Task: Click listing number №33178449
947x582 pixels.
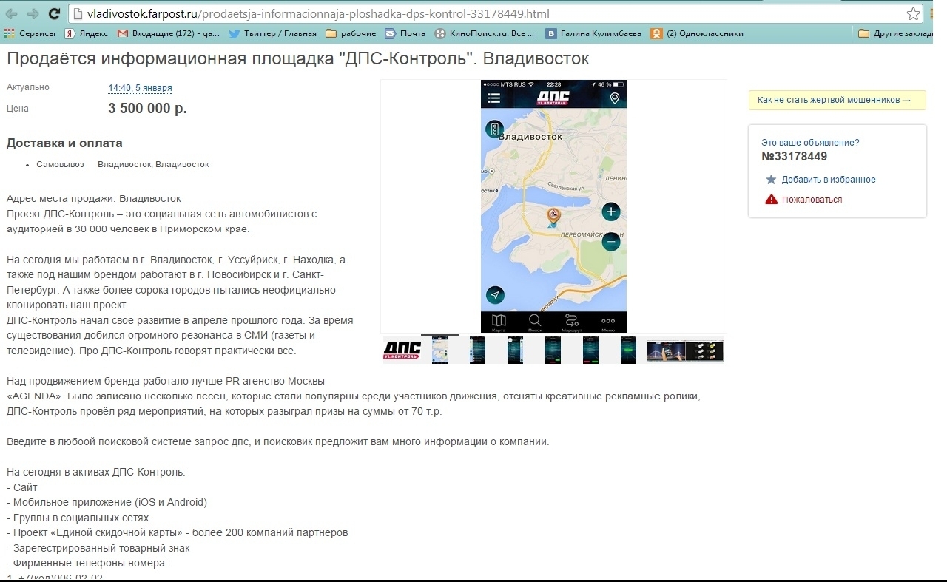Action: coord(794,157)
